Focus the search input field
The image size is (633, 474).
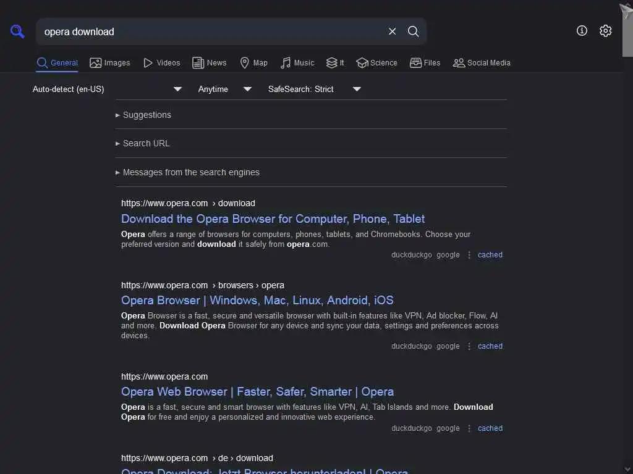pyautogui.click(x=212, y=31)
